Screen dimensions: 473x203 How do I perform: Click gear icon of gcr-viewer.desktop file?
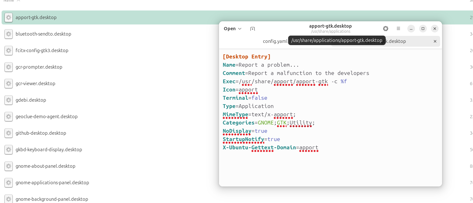click(x=9, y=84)
